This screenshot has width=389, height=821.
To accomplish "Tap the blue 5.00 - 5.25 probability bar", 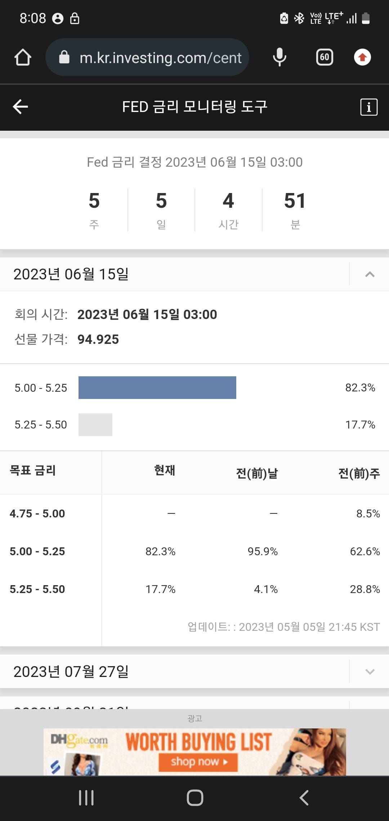I will pos(157,387).
